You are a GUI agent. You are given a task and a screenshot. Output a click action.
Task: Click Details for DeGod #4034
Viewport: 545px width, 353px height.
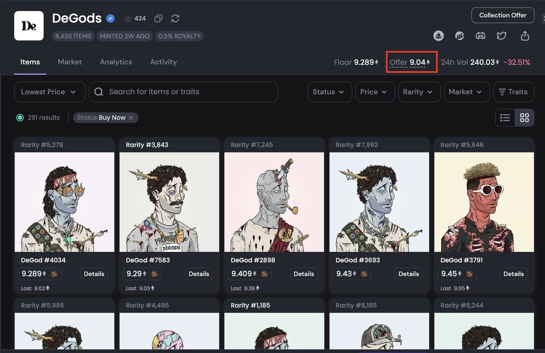(x=94, y=274)
